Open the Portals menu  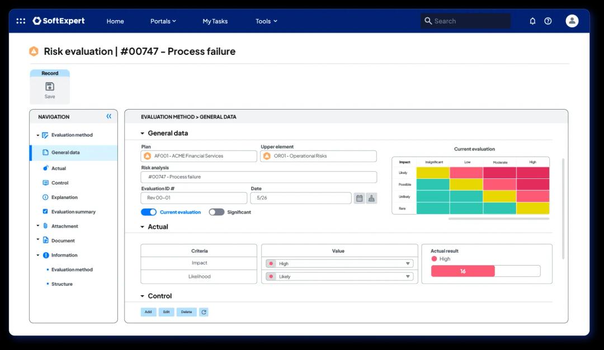pos(163,21)
